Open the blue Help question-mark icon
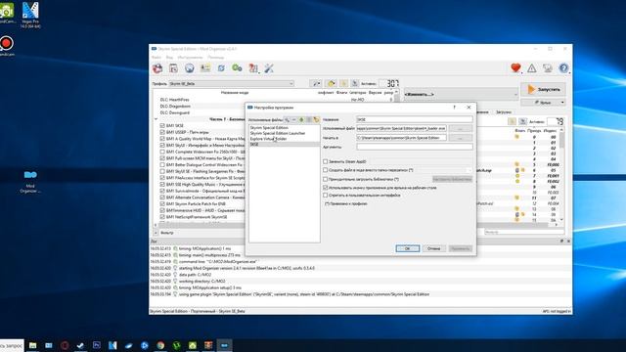The width and height of the screenshot is (626, 352). [563, 68]
